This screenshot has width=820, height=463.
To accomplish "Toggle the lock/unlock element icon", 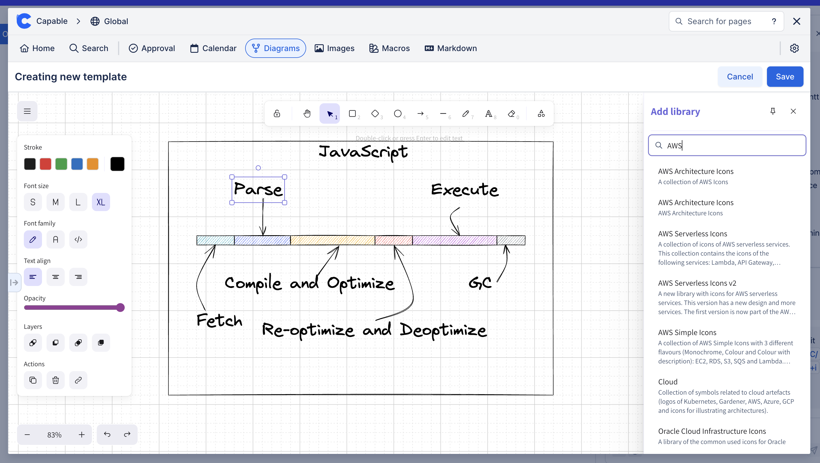I will (277, 113).
